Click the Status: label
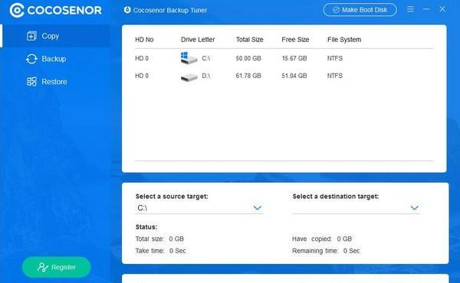 [146, 227]
